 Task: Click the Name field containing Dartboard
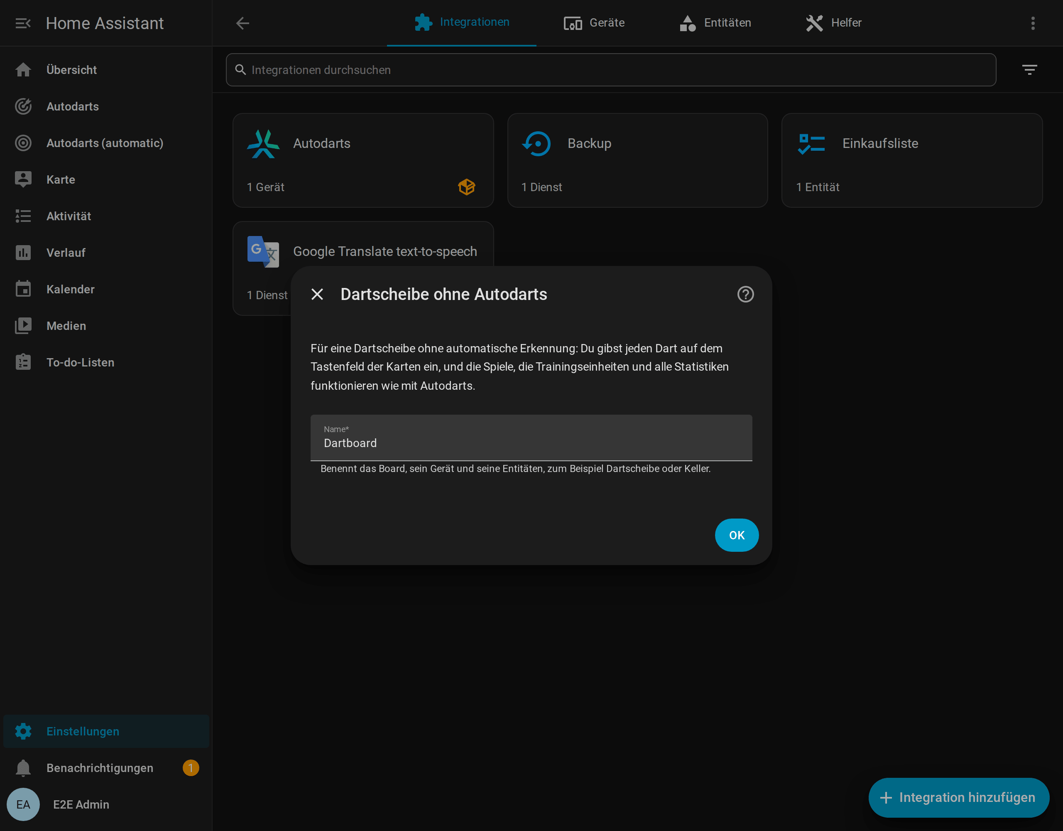[531, 438]
